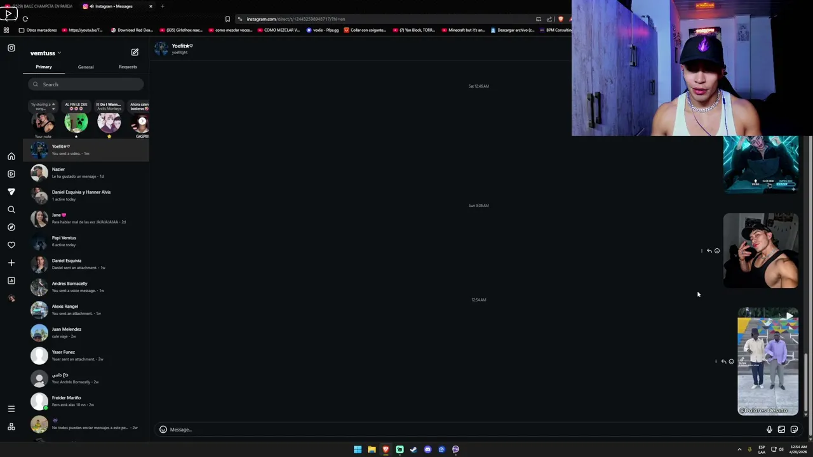Bookmark this page in the address bar
Viewport: 813px width, 457px height.
click(x=227, y=19)
